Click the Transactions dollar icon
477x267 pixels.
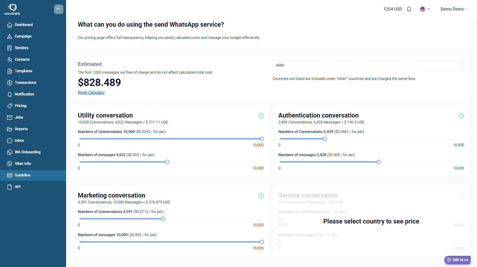(9, 83)
